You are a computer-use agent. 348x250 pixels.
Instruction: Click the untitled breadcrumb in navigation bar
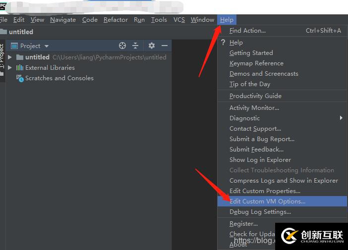(21, 32)
